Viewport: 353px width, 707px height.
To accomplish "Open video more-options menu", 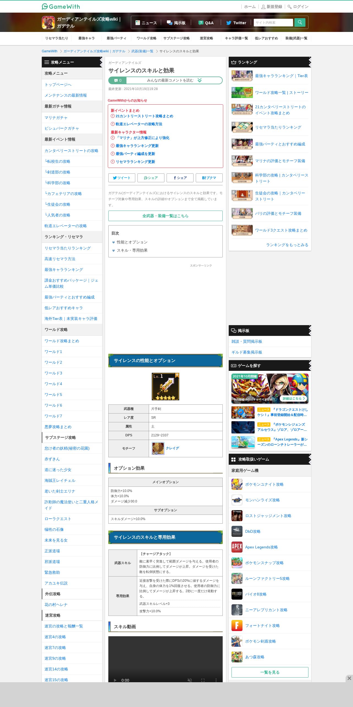I will point(216,680).
